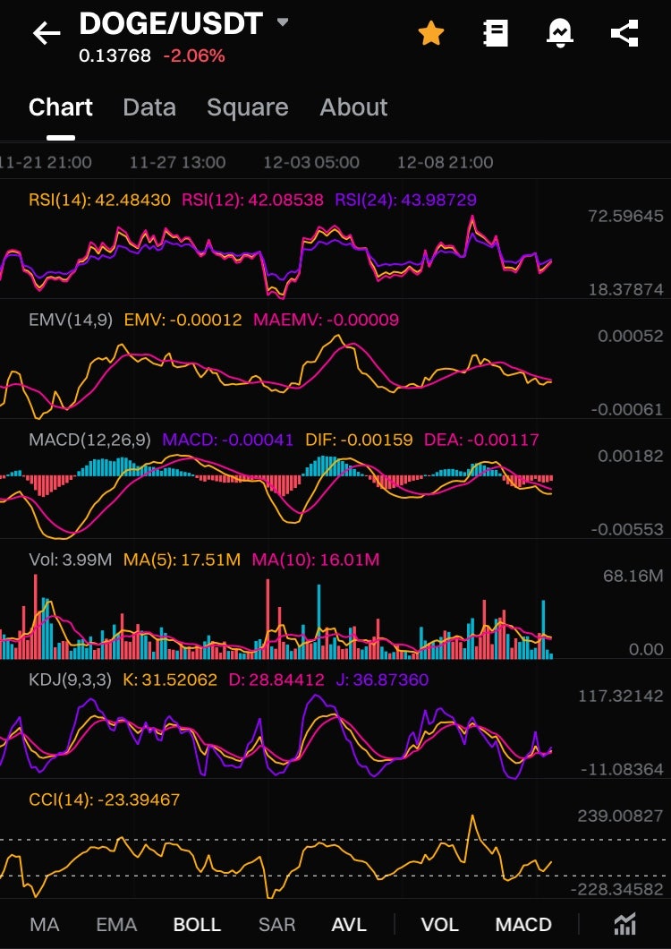
Task: Tap the J: 36.87360 value
Action: 382,680
